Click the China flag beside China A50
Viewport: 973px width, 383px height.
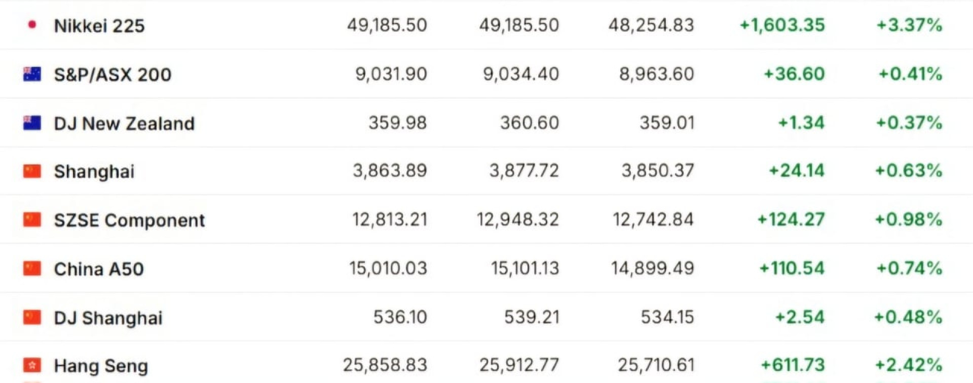point(32,268)
